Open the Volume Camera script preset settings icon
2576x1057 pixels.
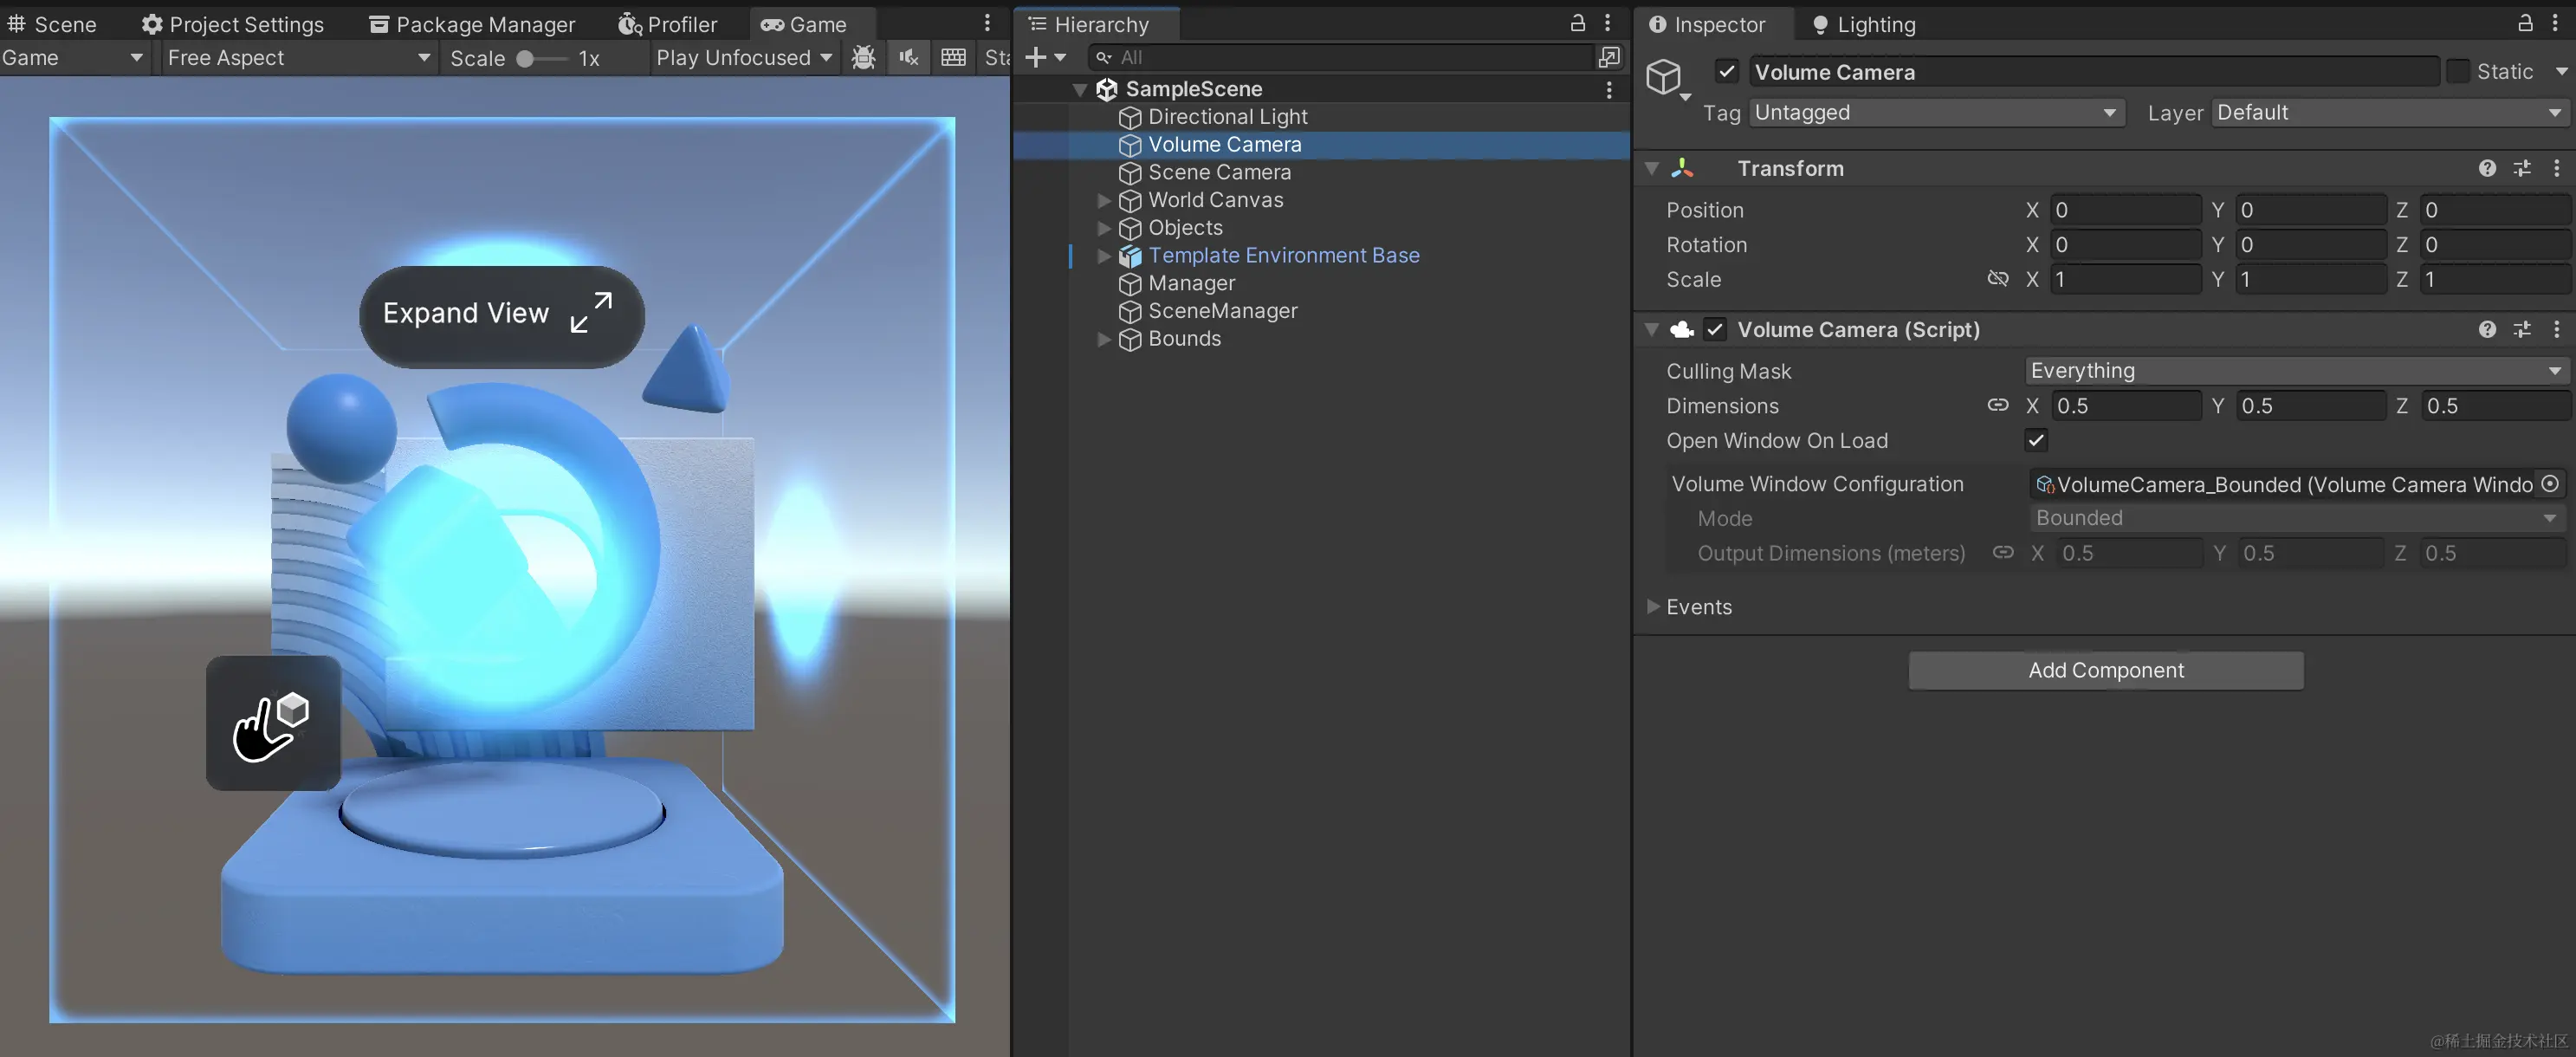[2522, 329]
